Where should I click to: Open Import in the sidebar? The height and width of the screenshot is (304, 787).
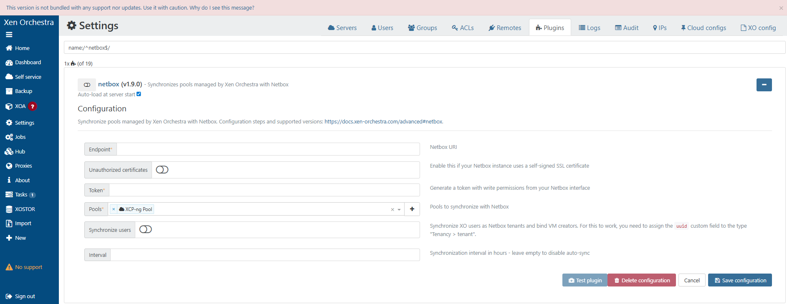click(18, 224)
